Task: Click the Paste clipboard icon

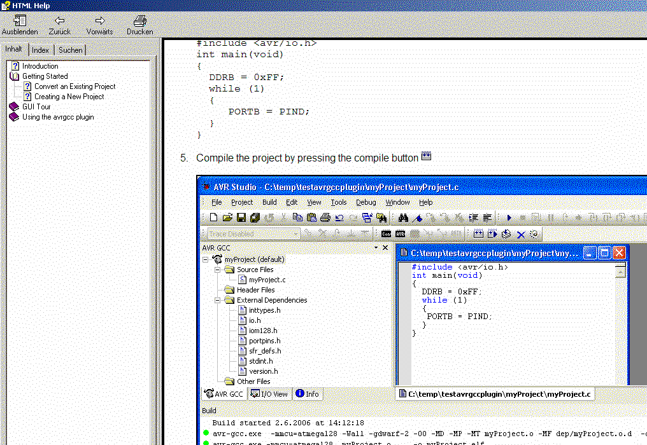Action: tap(311, 217)
